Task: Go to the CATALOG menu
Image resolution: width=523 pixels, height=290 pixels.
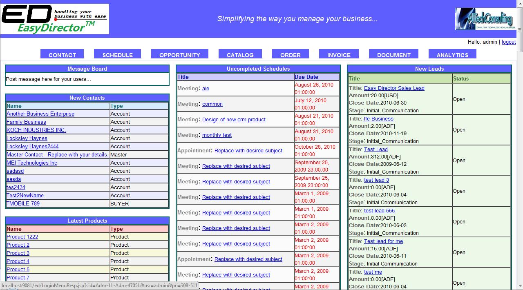Action: coord(240,55)
